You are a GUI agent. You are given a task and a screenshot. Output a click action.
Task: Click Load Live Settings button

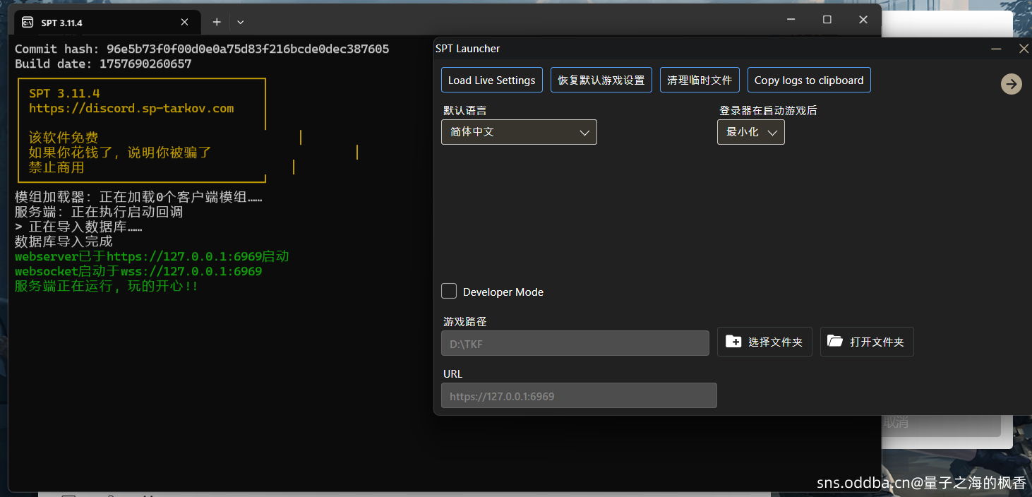point(492,80)
